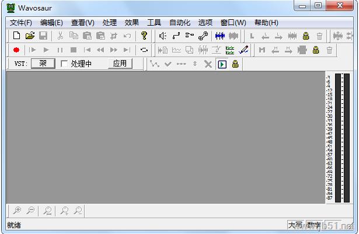Open the 文件(F) menu
The image size is (359, 234).
point(21,23)
